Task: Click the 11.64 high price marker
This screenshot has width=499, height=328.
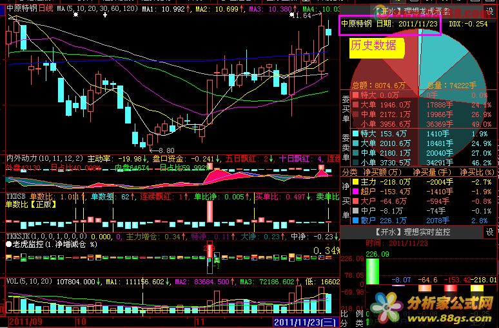Action: [301, 15]
